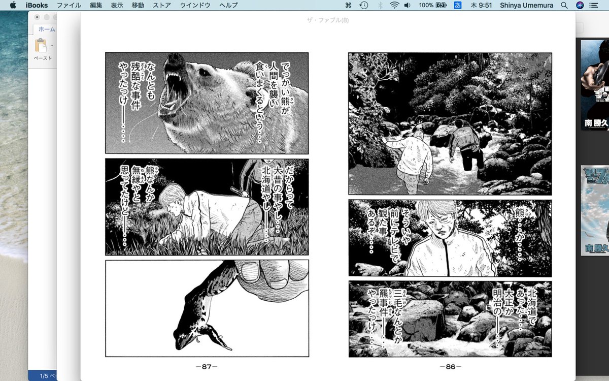Open the 編集 menu
Screen dimensions: 609x381
96,5
